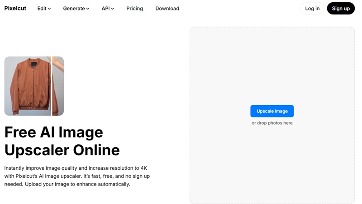Open the Download link in navigation
Image resolution: width=362 pixels, height=204 pixels.
pos(167,8)
